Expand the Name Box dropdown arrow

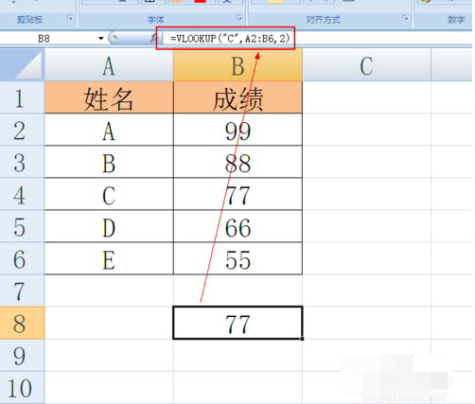(101, 39)
